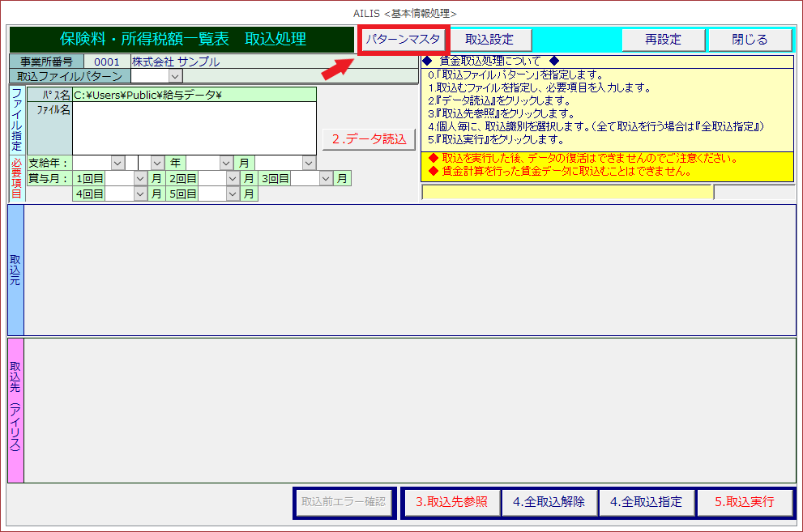
Task: Open 取込設定 settings
Action: click(x=489, y=39)
